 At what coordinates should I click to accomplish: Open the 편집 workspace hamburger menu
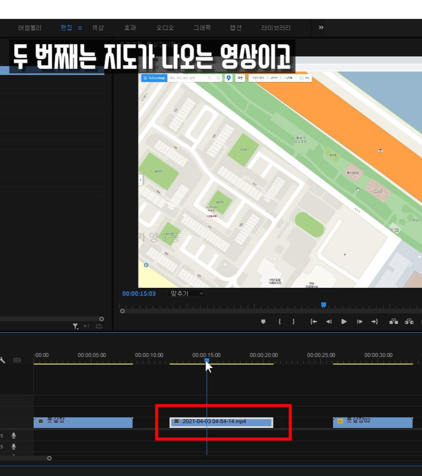pos(80,28)
